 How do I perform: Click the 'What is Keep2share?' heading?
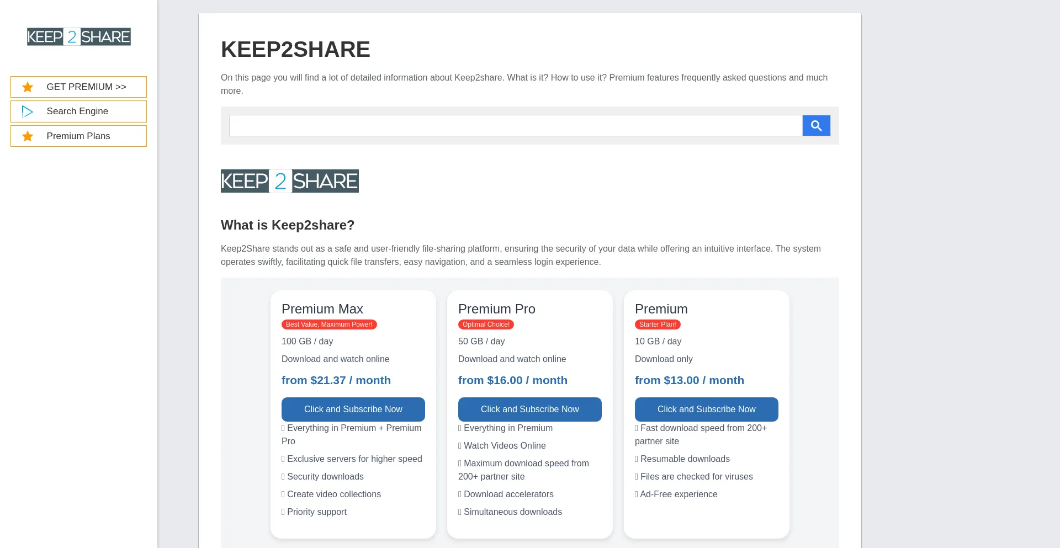[288, 225]
